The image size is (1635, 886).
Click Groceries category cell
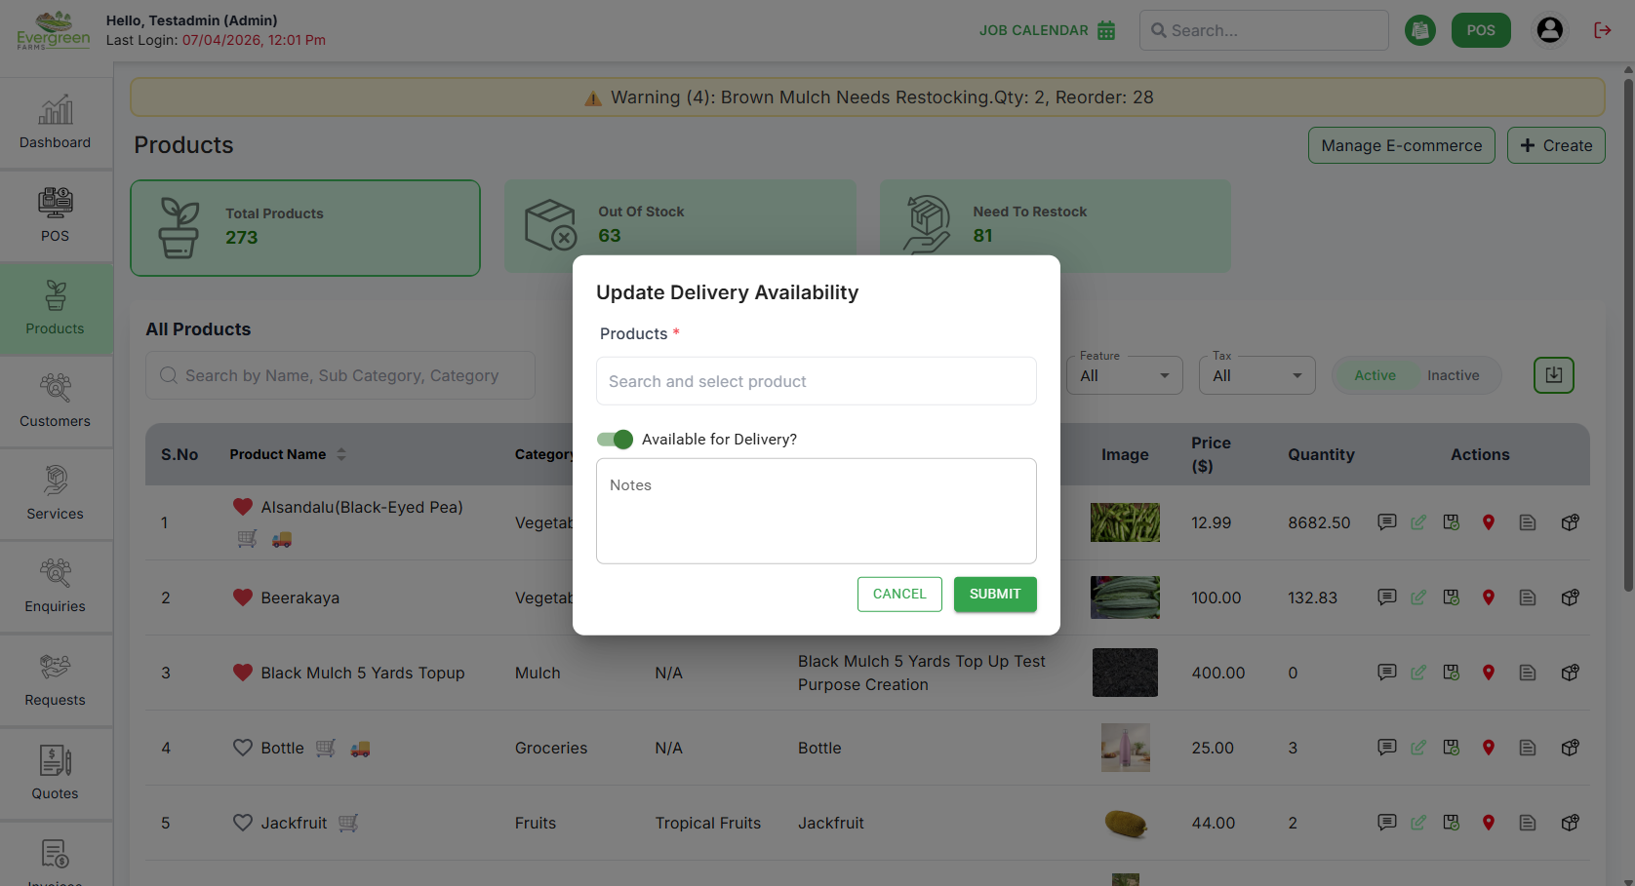coord(551,748)
